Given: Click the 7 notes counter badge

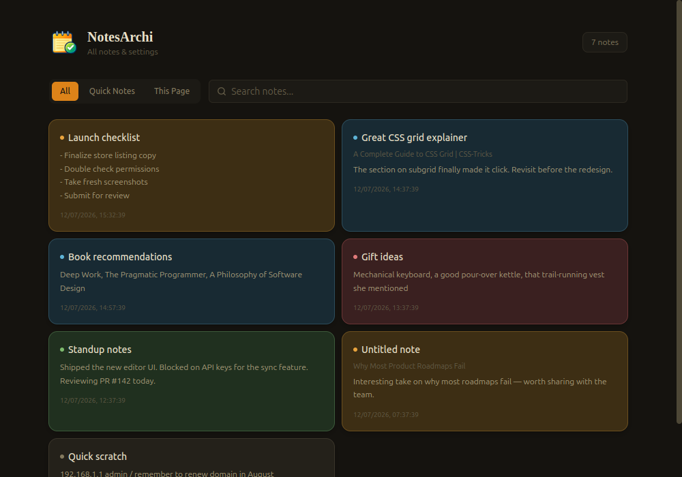Looking at the screenshot, I should (x=604, y=42).
